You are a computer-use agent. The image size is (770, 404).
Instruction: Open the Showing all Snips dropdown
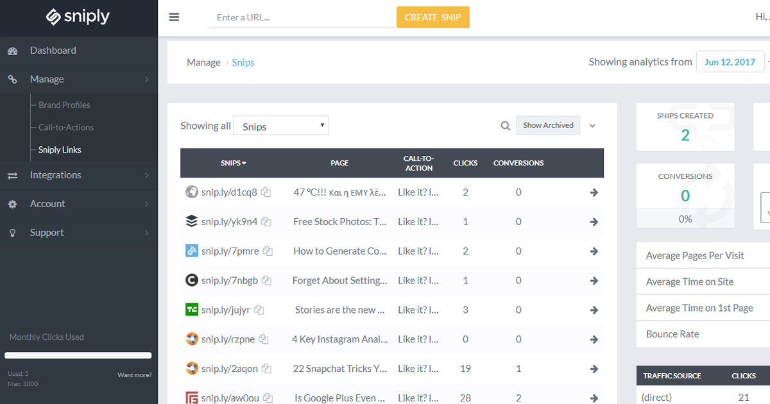pyautogui.click(x=281, y=126)
